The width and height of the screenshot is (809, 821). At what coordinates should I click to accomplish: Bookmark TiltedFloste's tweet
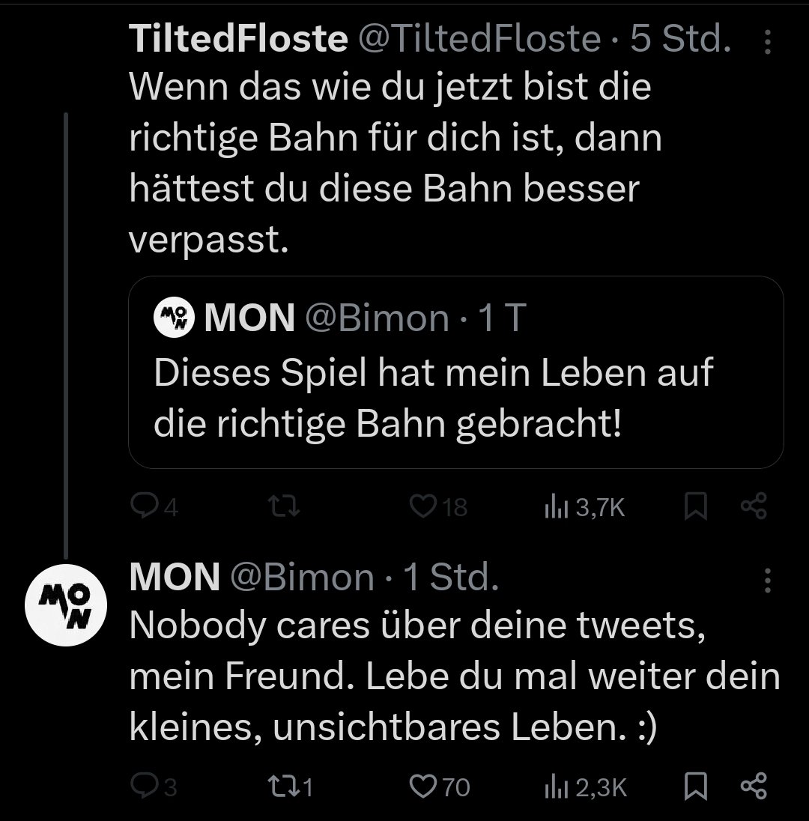[x=696, y=506]
